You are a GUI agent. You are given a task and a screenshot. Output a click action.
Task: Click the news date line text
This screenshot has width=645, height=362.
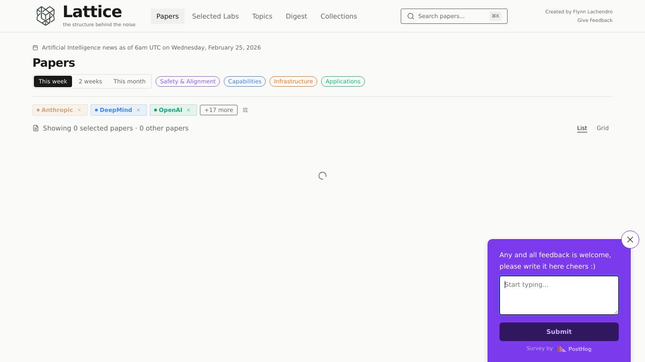pos(151,48)
